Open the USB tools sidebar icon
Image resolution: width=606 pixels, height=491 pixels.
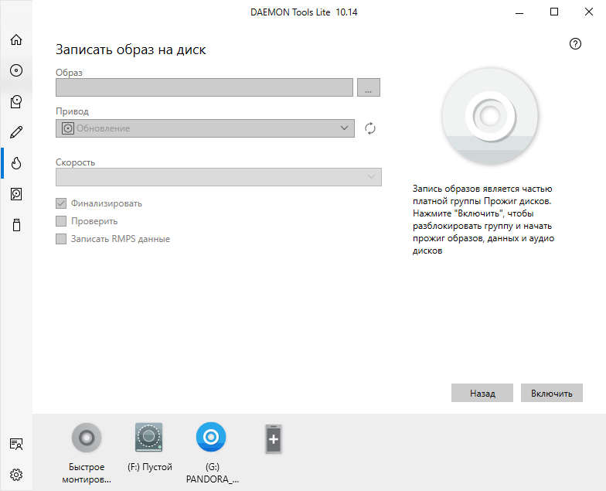pyautogui.click(x=16, y=225)
